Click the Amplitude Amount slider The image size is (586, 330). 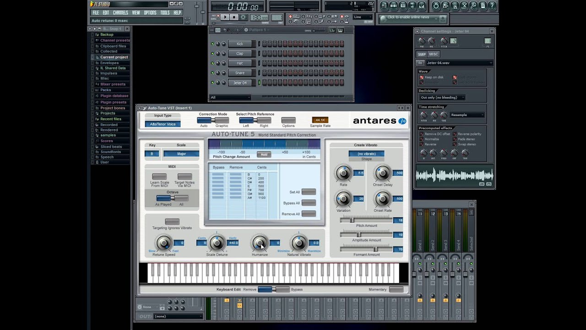[366, 235]
